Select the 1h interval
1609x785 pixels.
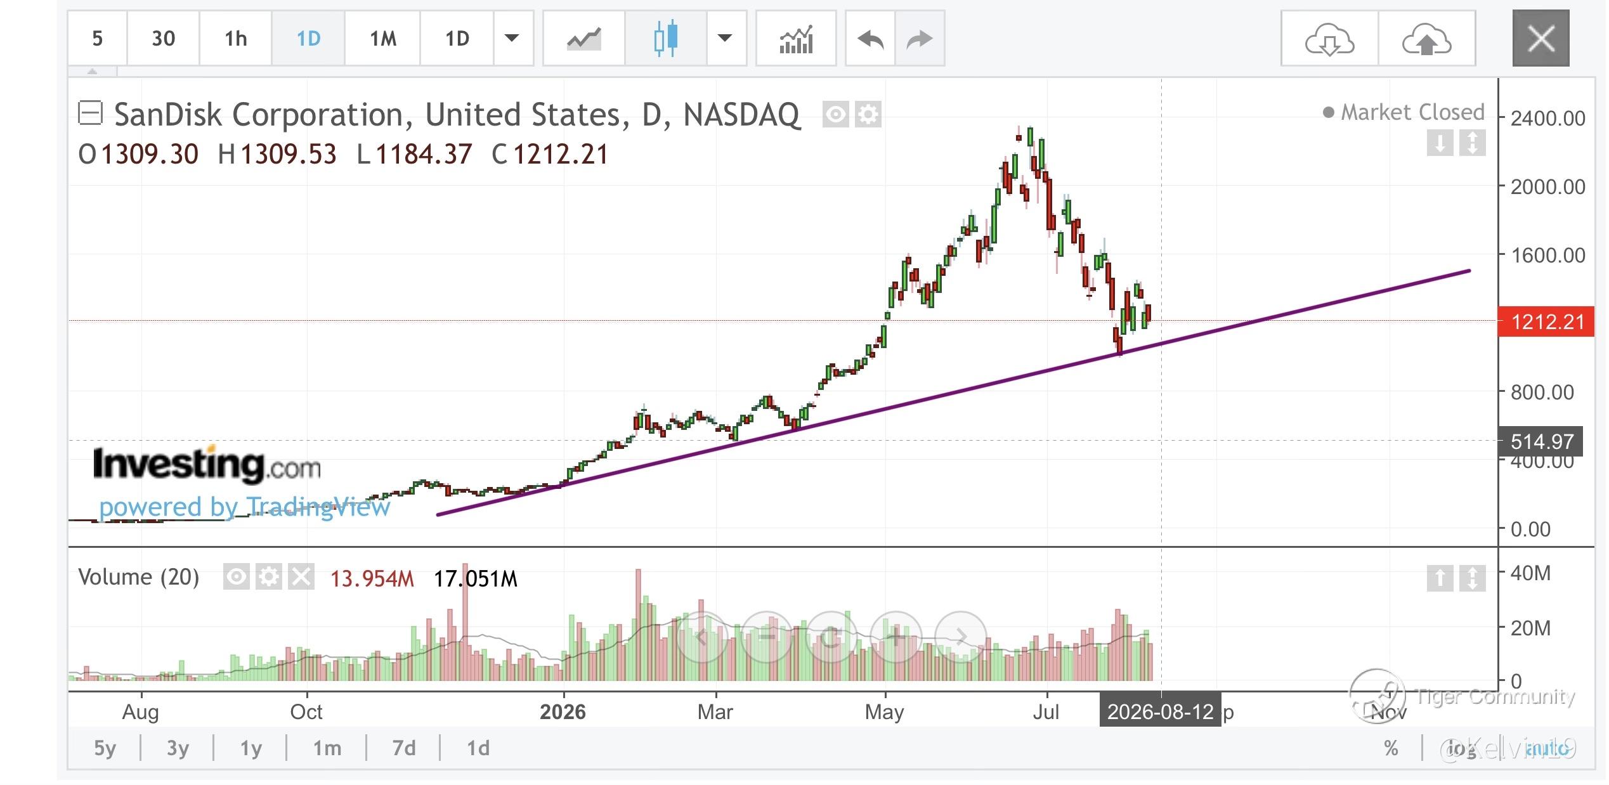coord(235,39)
